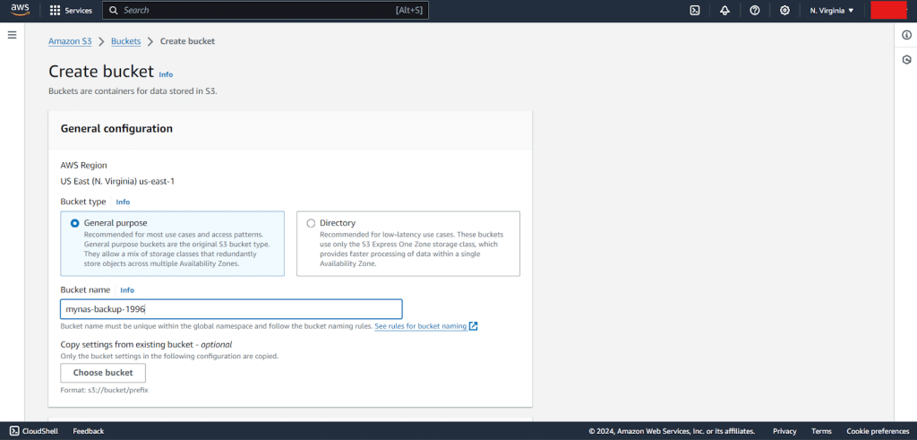
Task: Click the hexagon icon in the right sidebar
Action: pos(906,59)
